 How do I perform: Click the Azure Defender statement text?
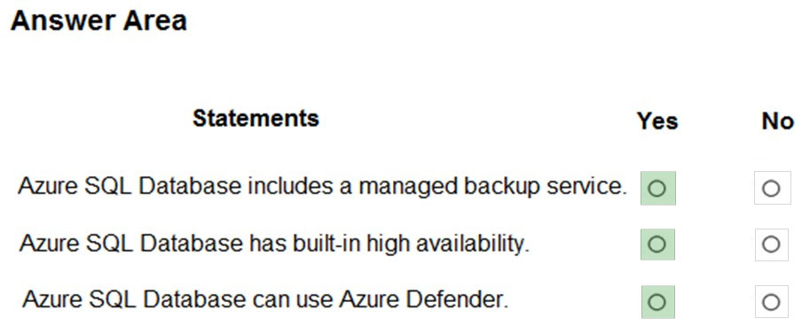point(265,299)
